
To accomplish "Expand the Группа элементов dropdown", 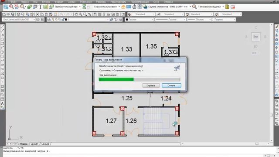I will coord(190,7).
